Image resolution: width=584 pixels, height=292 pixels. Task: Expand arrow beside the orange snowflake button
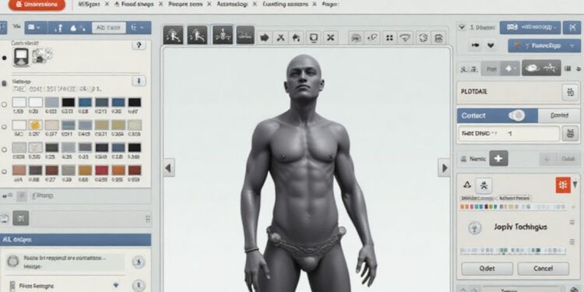click(x=575, y=185)
